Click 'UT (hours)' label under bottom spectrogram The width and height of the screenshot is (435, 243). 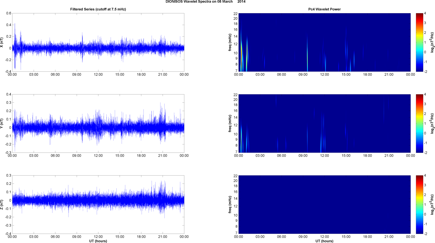coord(324,241)
